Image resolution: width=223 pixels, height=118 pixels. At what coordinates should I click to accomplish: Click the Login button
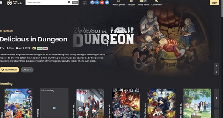[x=214, y=3]
